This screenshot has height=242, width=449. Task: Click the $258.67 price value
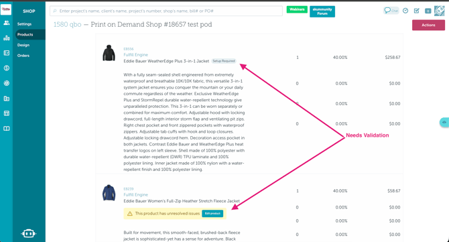[x=393, y=57]
